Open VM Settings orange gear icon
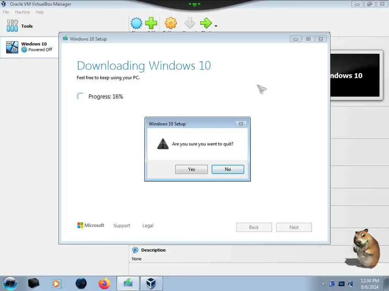Image resolution: width=389 pixels, height=291 pixels. tap(171, 23)
